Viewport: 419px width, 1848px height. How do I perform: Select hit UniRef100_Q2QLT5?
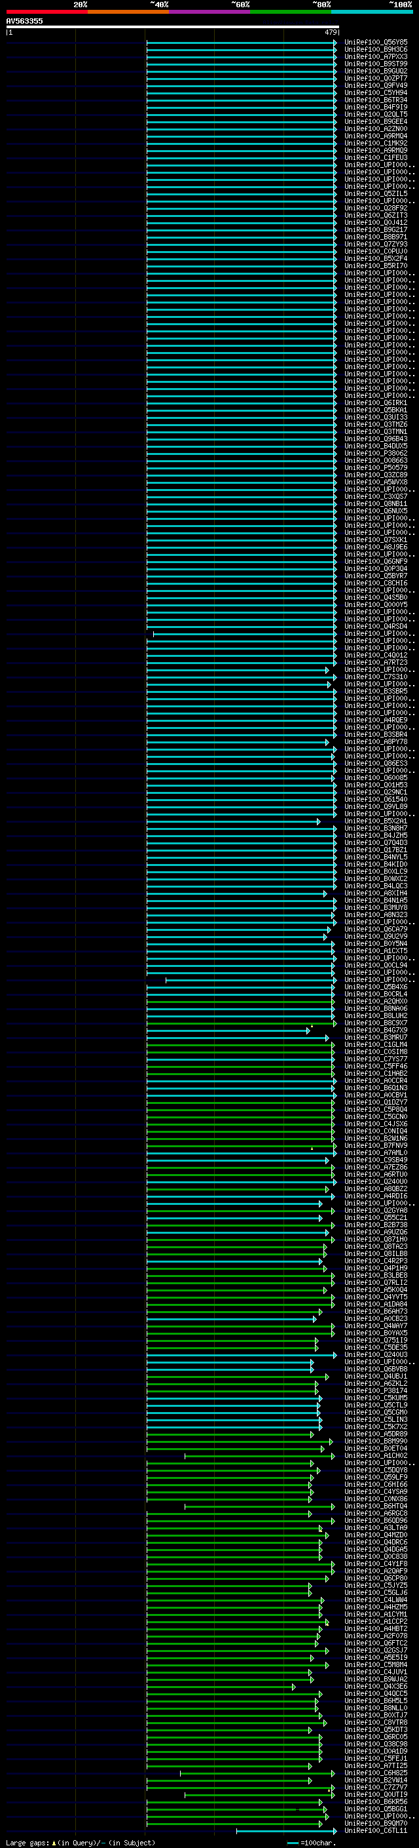[376, 114]
